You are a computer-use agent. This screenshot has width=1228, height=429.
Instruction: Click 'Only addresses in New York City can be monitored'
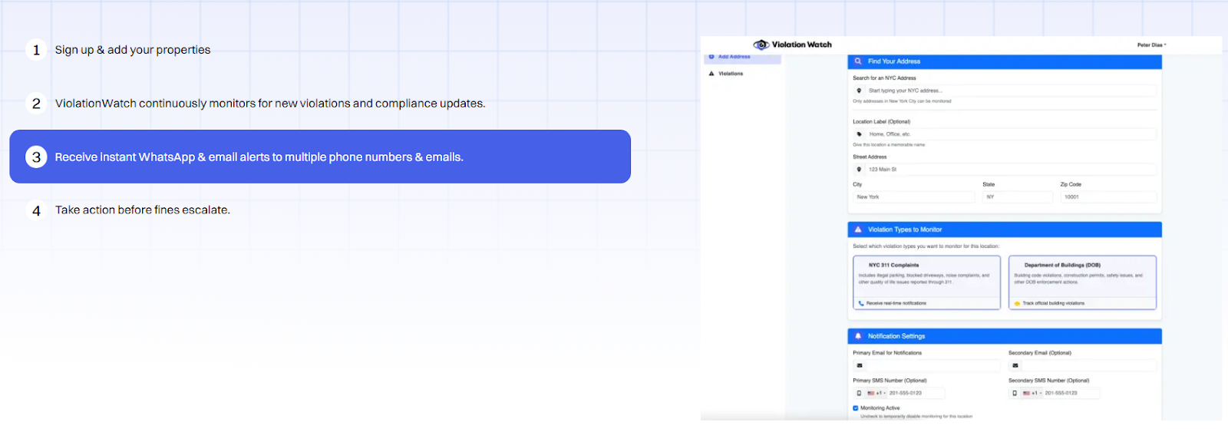[x=902, y=101]
